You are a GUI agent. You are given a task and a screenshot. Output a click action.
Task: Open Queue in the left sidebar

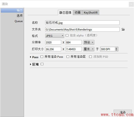[19, 21]
